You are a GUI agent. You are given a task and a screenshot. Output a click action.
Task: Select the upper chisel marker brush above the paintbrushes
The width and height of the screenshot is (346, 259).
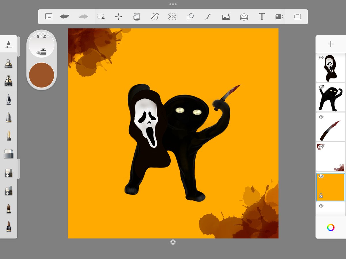[9, 173]
